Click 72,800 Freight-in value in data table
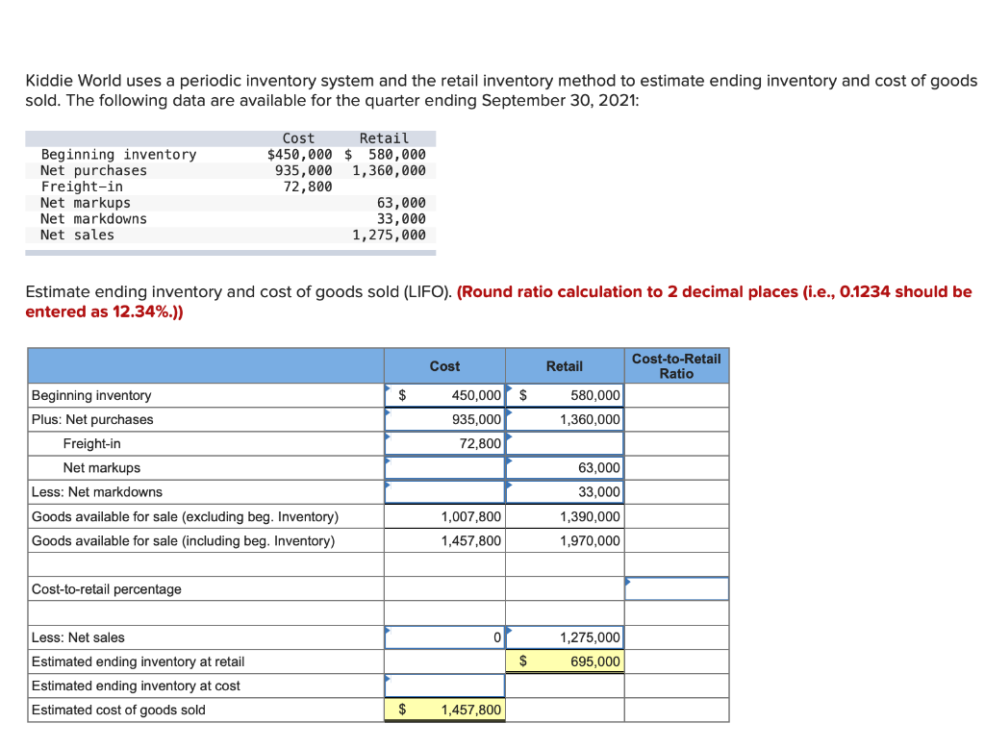This screenshot has height=748, width=985. click(x=308, y=187)
